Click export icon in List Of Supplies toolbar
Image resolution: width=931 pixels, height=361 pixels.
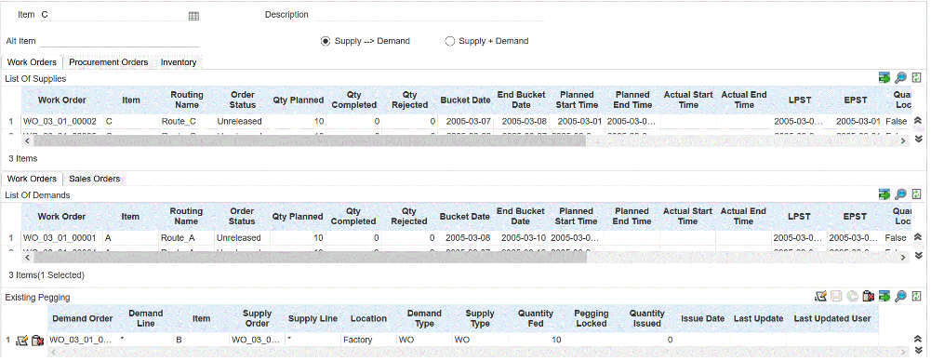pos(884,78)
